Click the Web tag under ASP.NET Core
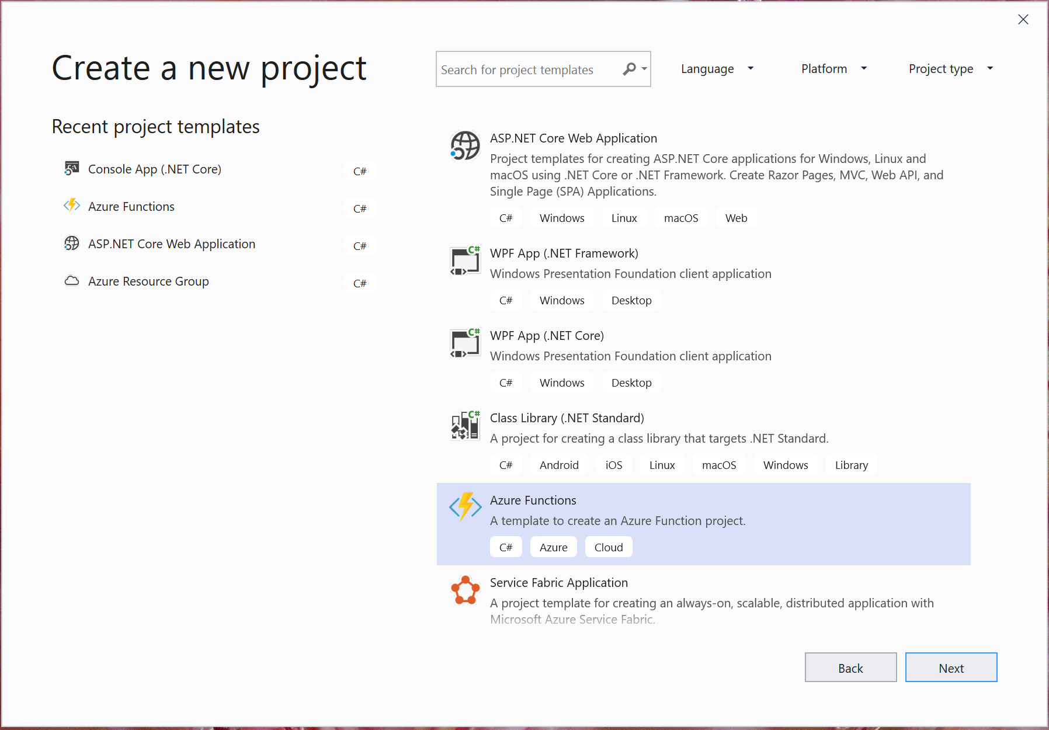Viewport: 1049px width, 730px height. (736, 218)
